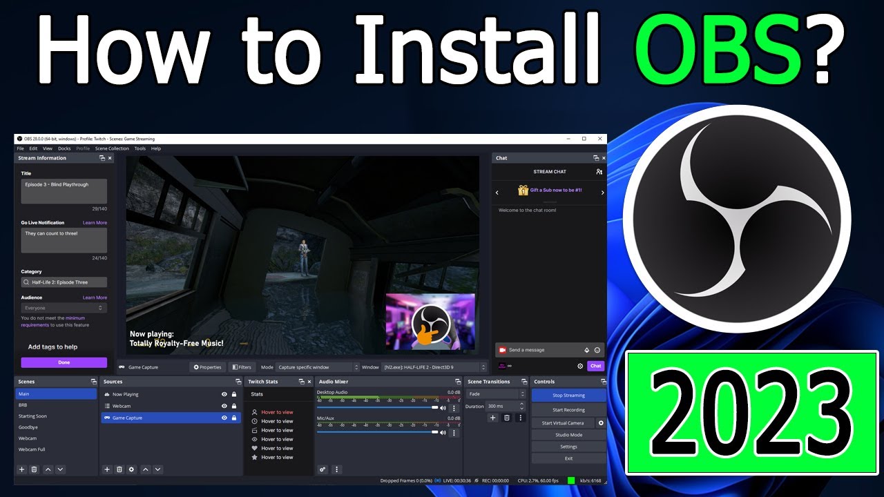Open Settings from the Controls panel
Viewport: 884px width, 497px height.
click(x=569, y=447)
